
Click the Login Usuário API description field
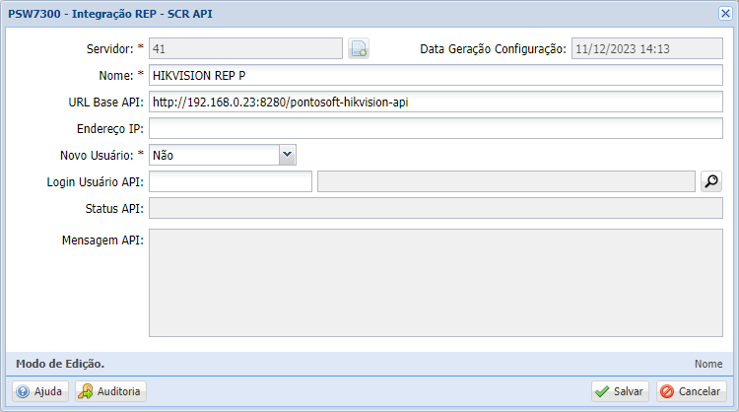pos(506,181)
